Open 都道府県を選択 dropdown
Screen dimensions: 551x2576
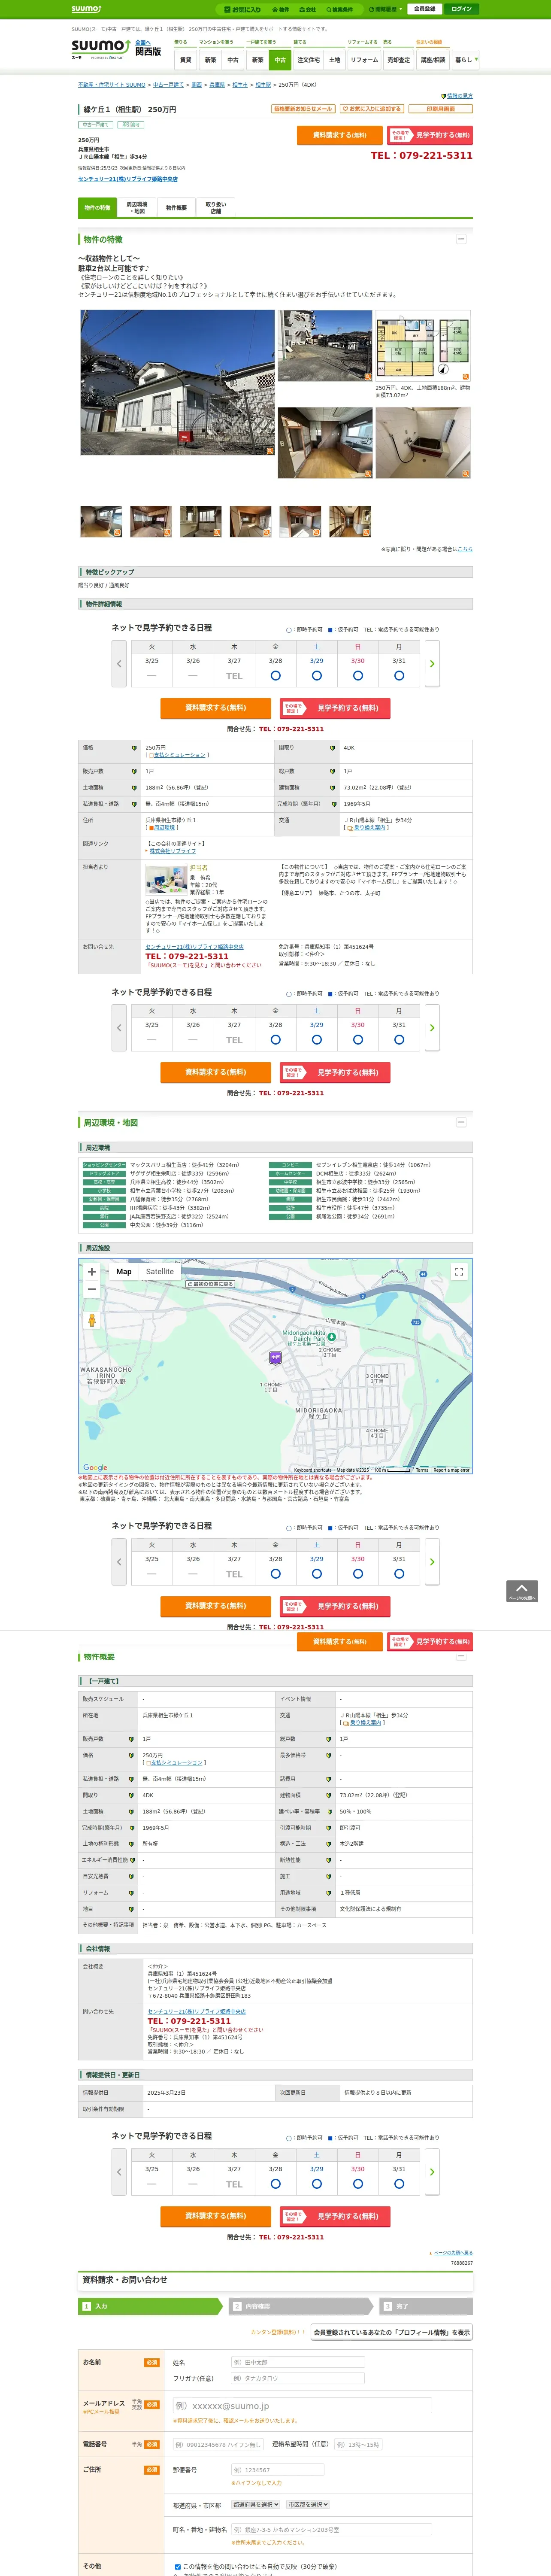[x=256, y=2505]
